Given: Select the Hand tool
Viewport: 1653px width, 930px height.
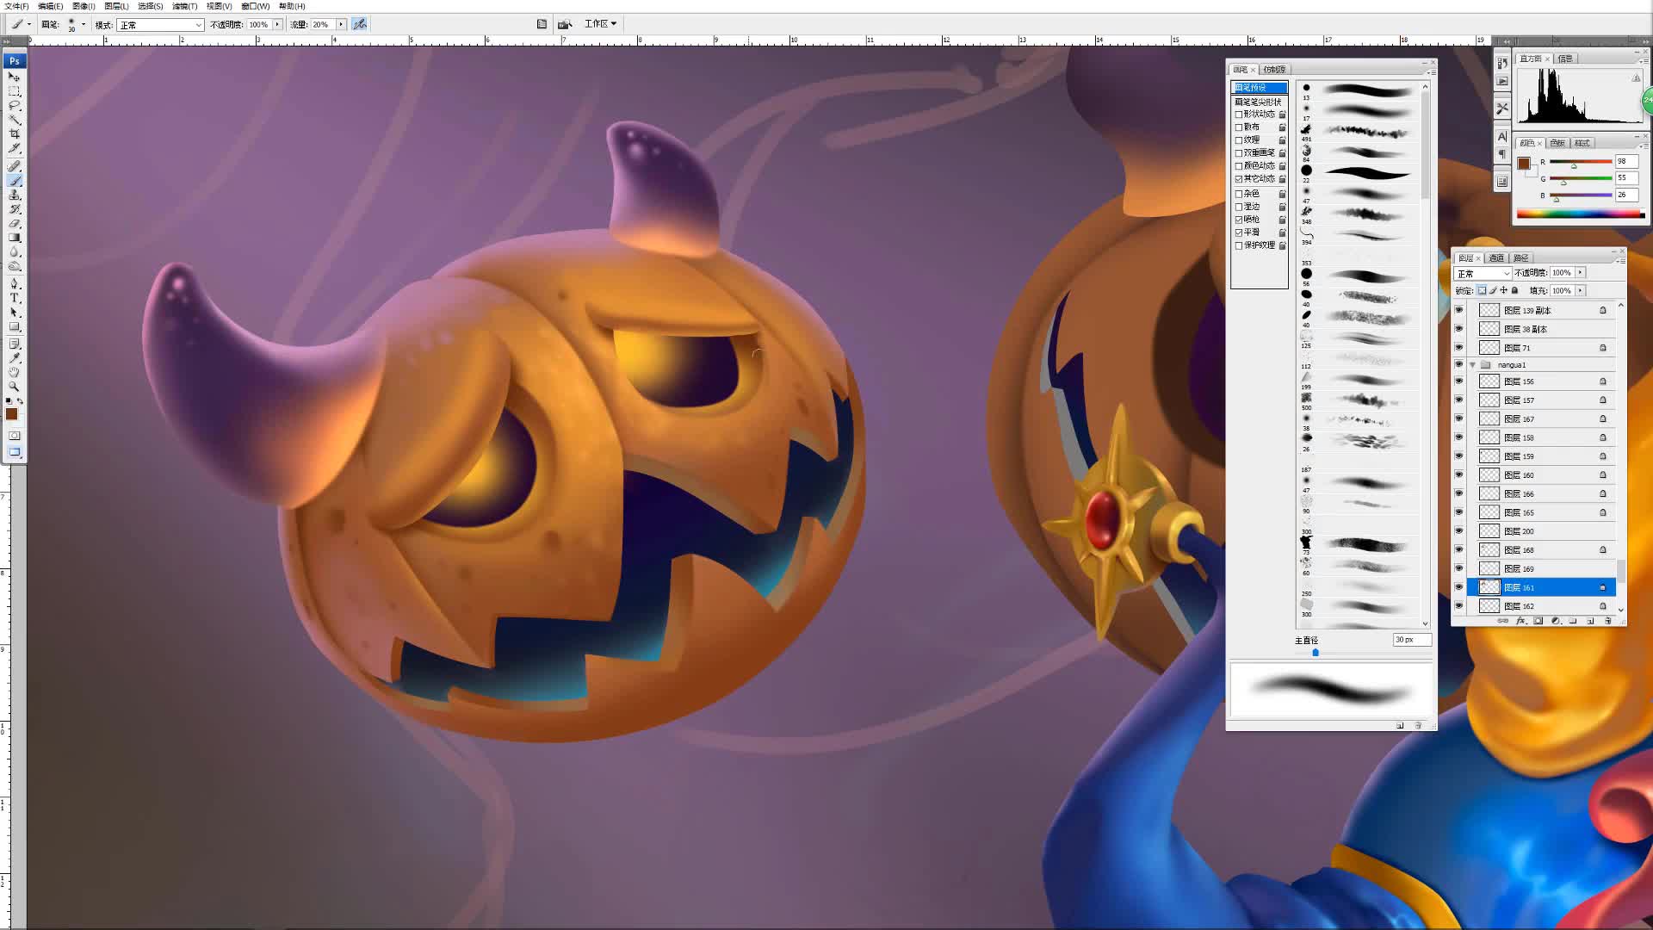Looking at the screenshot, I should coord(14,372).
